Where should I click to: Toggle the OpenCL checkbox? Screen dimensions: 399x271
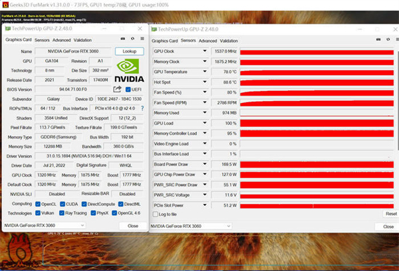tap(38, 204)
